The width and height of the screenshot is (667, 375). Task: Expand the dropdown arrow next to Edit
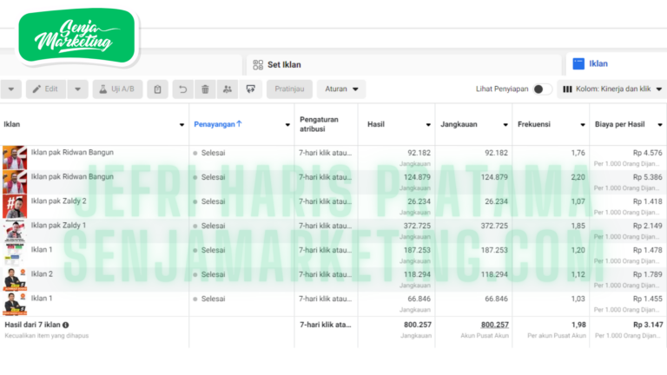point(77,89)
